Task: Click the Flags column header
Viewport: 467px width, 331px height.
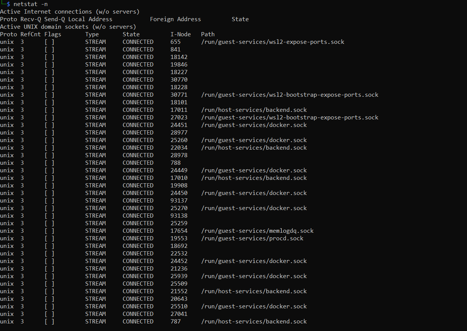Action: (x=53, y=34)
